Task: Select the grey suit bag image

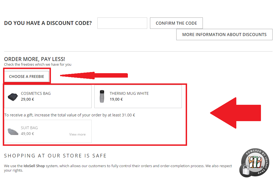Action: coord(13,131)
